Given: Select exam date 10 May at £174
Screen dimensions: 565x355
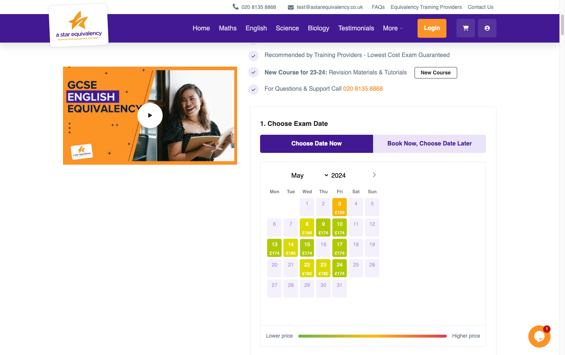Looking at the screenshot, I should pyautogui.click(x=340, y=227).
